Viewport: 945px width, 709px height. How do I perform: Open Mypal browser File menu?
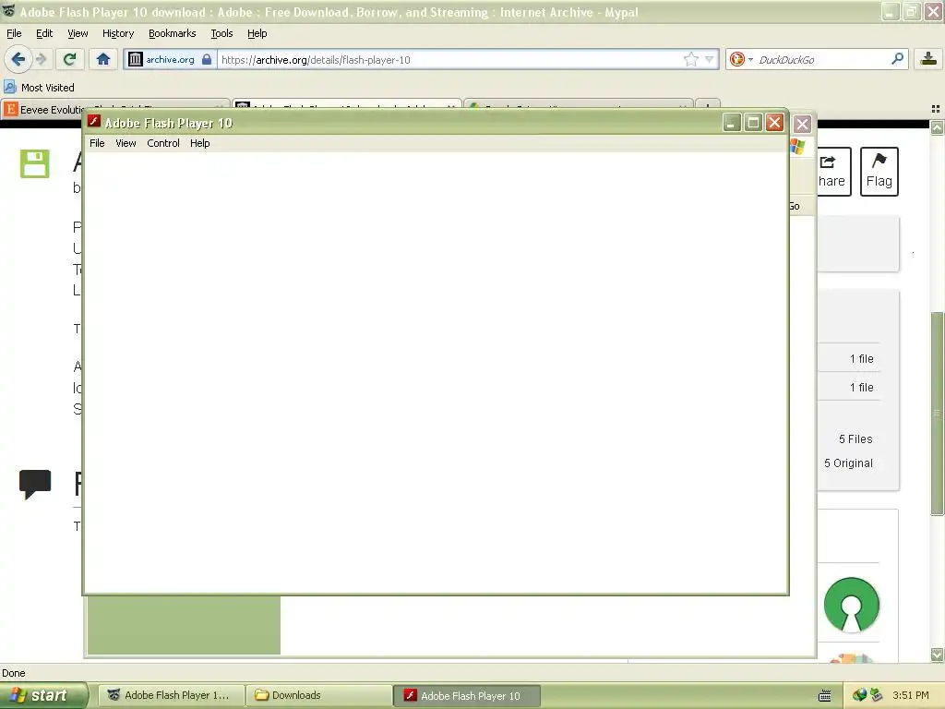click(x=14, y=33)
